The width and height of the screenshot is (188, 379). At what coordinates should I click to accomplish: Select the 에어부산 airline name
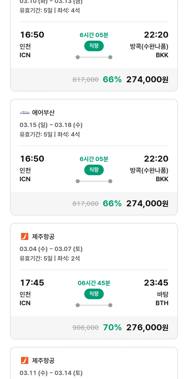tap(43, 113)
